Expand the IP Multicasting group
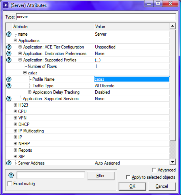 (15, 131)
